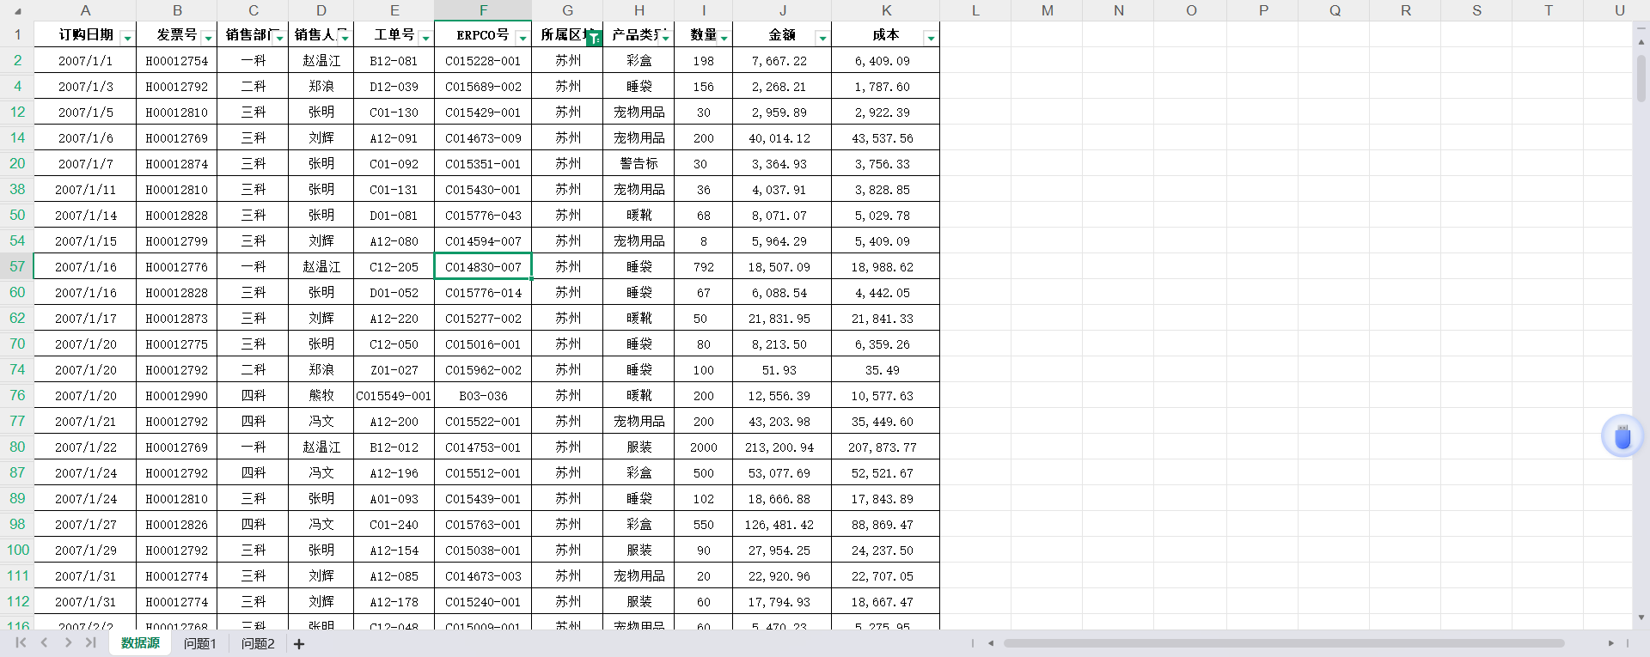Open 订购日期 filter dropdown

tap(127, 38)
